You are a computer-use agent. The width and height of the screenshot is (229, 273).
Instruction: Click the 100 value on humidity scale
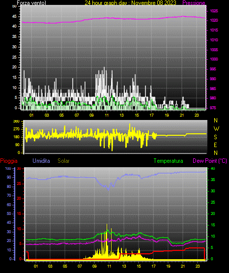tap(8, 168)
